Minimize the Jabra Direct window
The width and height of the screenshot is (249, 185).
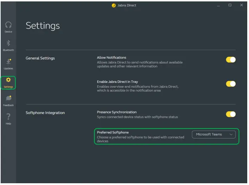218,5
